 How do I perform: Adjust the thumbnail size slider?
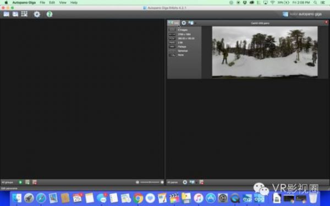[150, 182]
